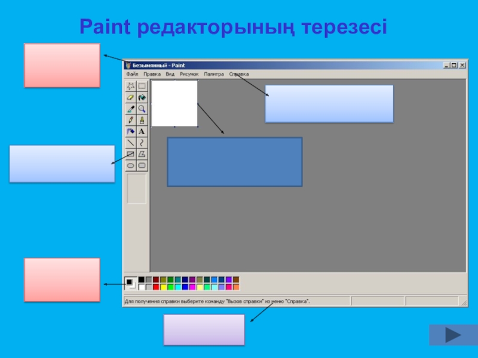Screen dimensions: 478x358
Task: Select the lime green palette swatch
Action: coord(171,287)
